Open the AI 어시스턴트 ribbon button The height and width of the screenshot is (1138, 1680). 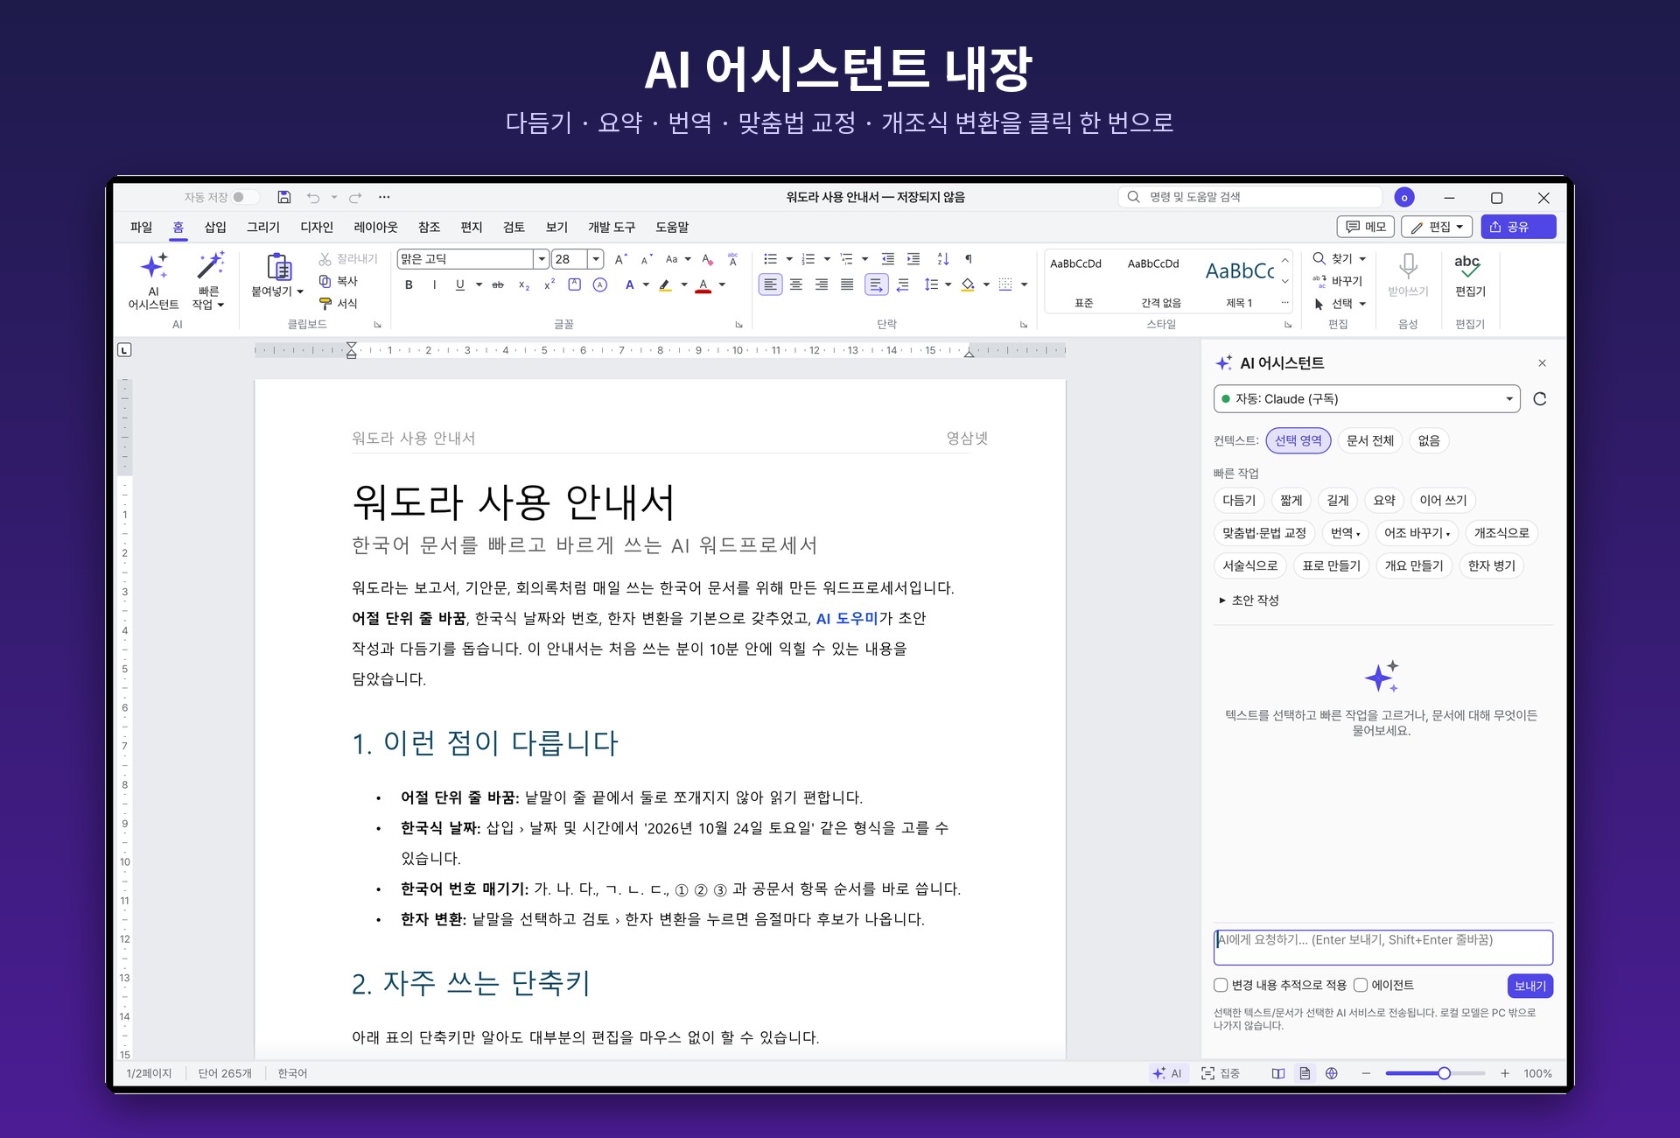tap(154, 280)
